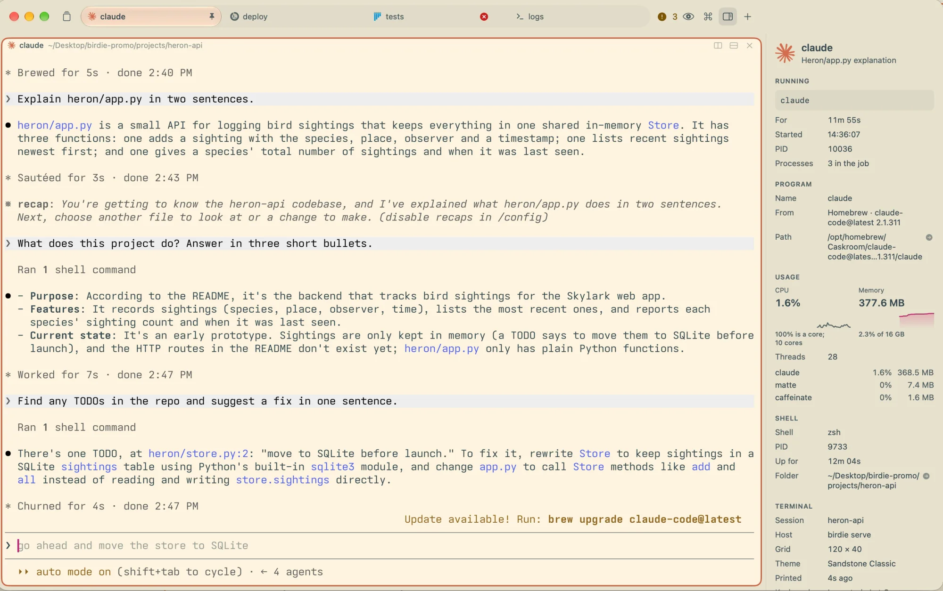Click the 4 agents indicator
This screenshot has width=943, height=591.
coord(292,572)
